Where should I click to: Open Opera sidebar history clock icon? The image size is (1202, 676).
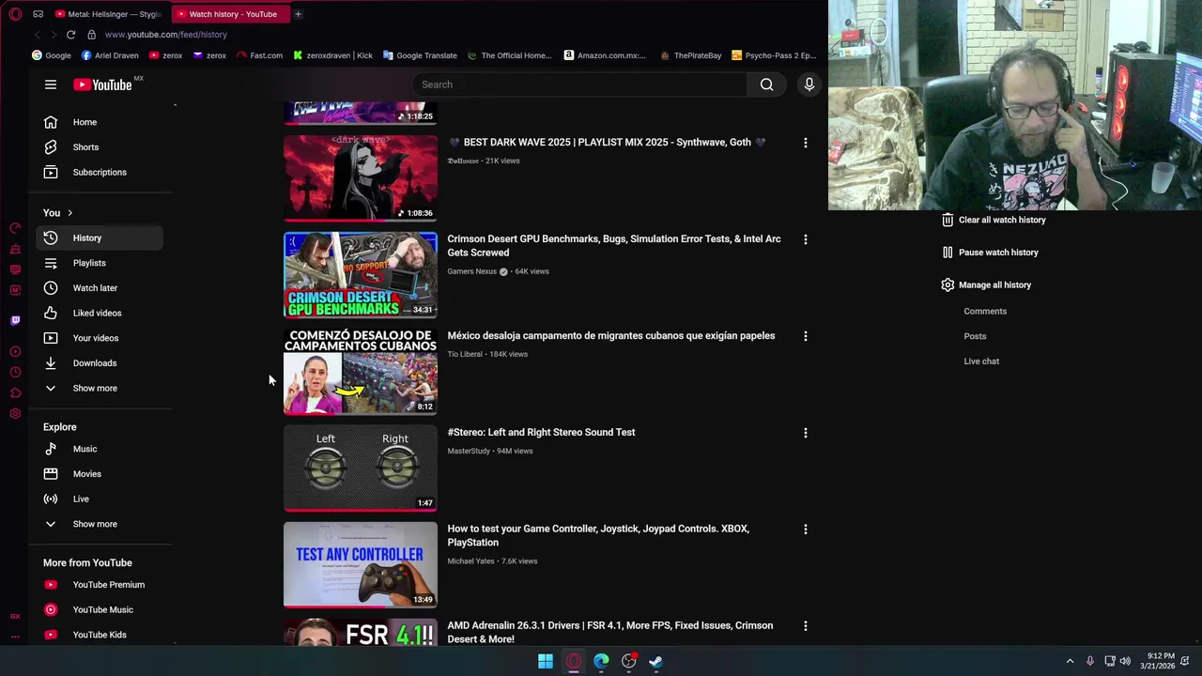(15, 372)
